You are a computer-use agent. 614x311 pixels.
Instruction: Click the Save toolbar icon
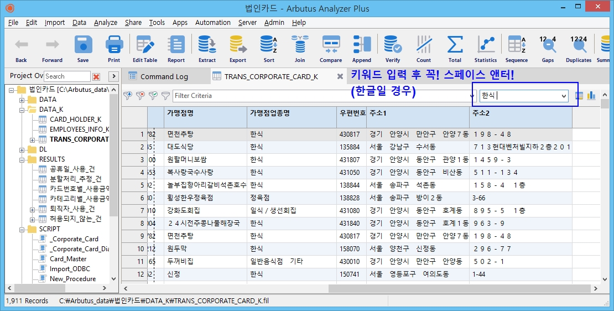click(83, 48)
